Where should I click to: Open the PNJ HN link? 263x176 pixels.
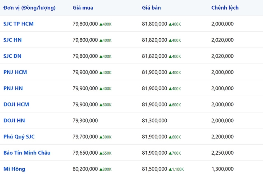13,88
